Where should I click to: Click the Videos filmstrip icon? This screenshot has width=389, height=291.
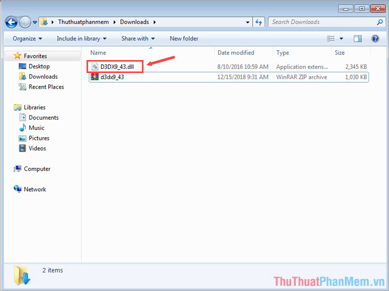[22, 149]
